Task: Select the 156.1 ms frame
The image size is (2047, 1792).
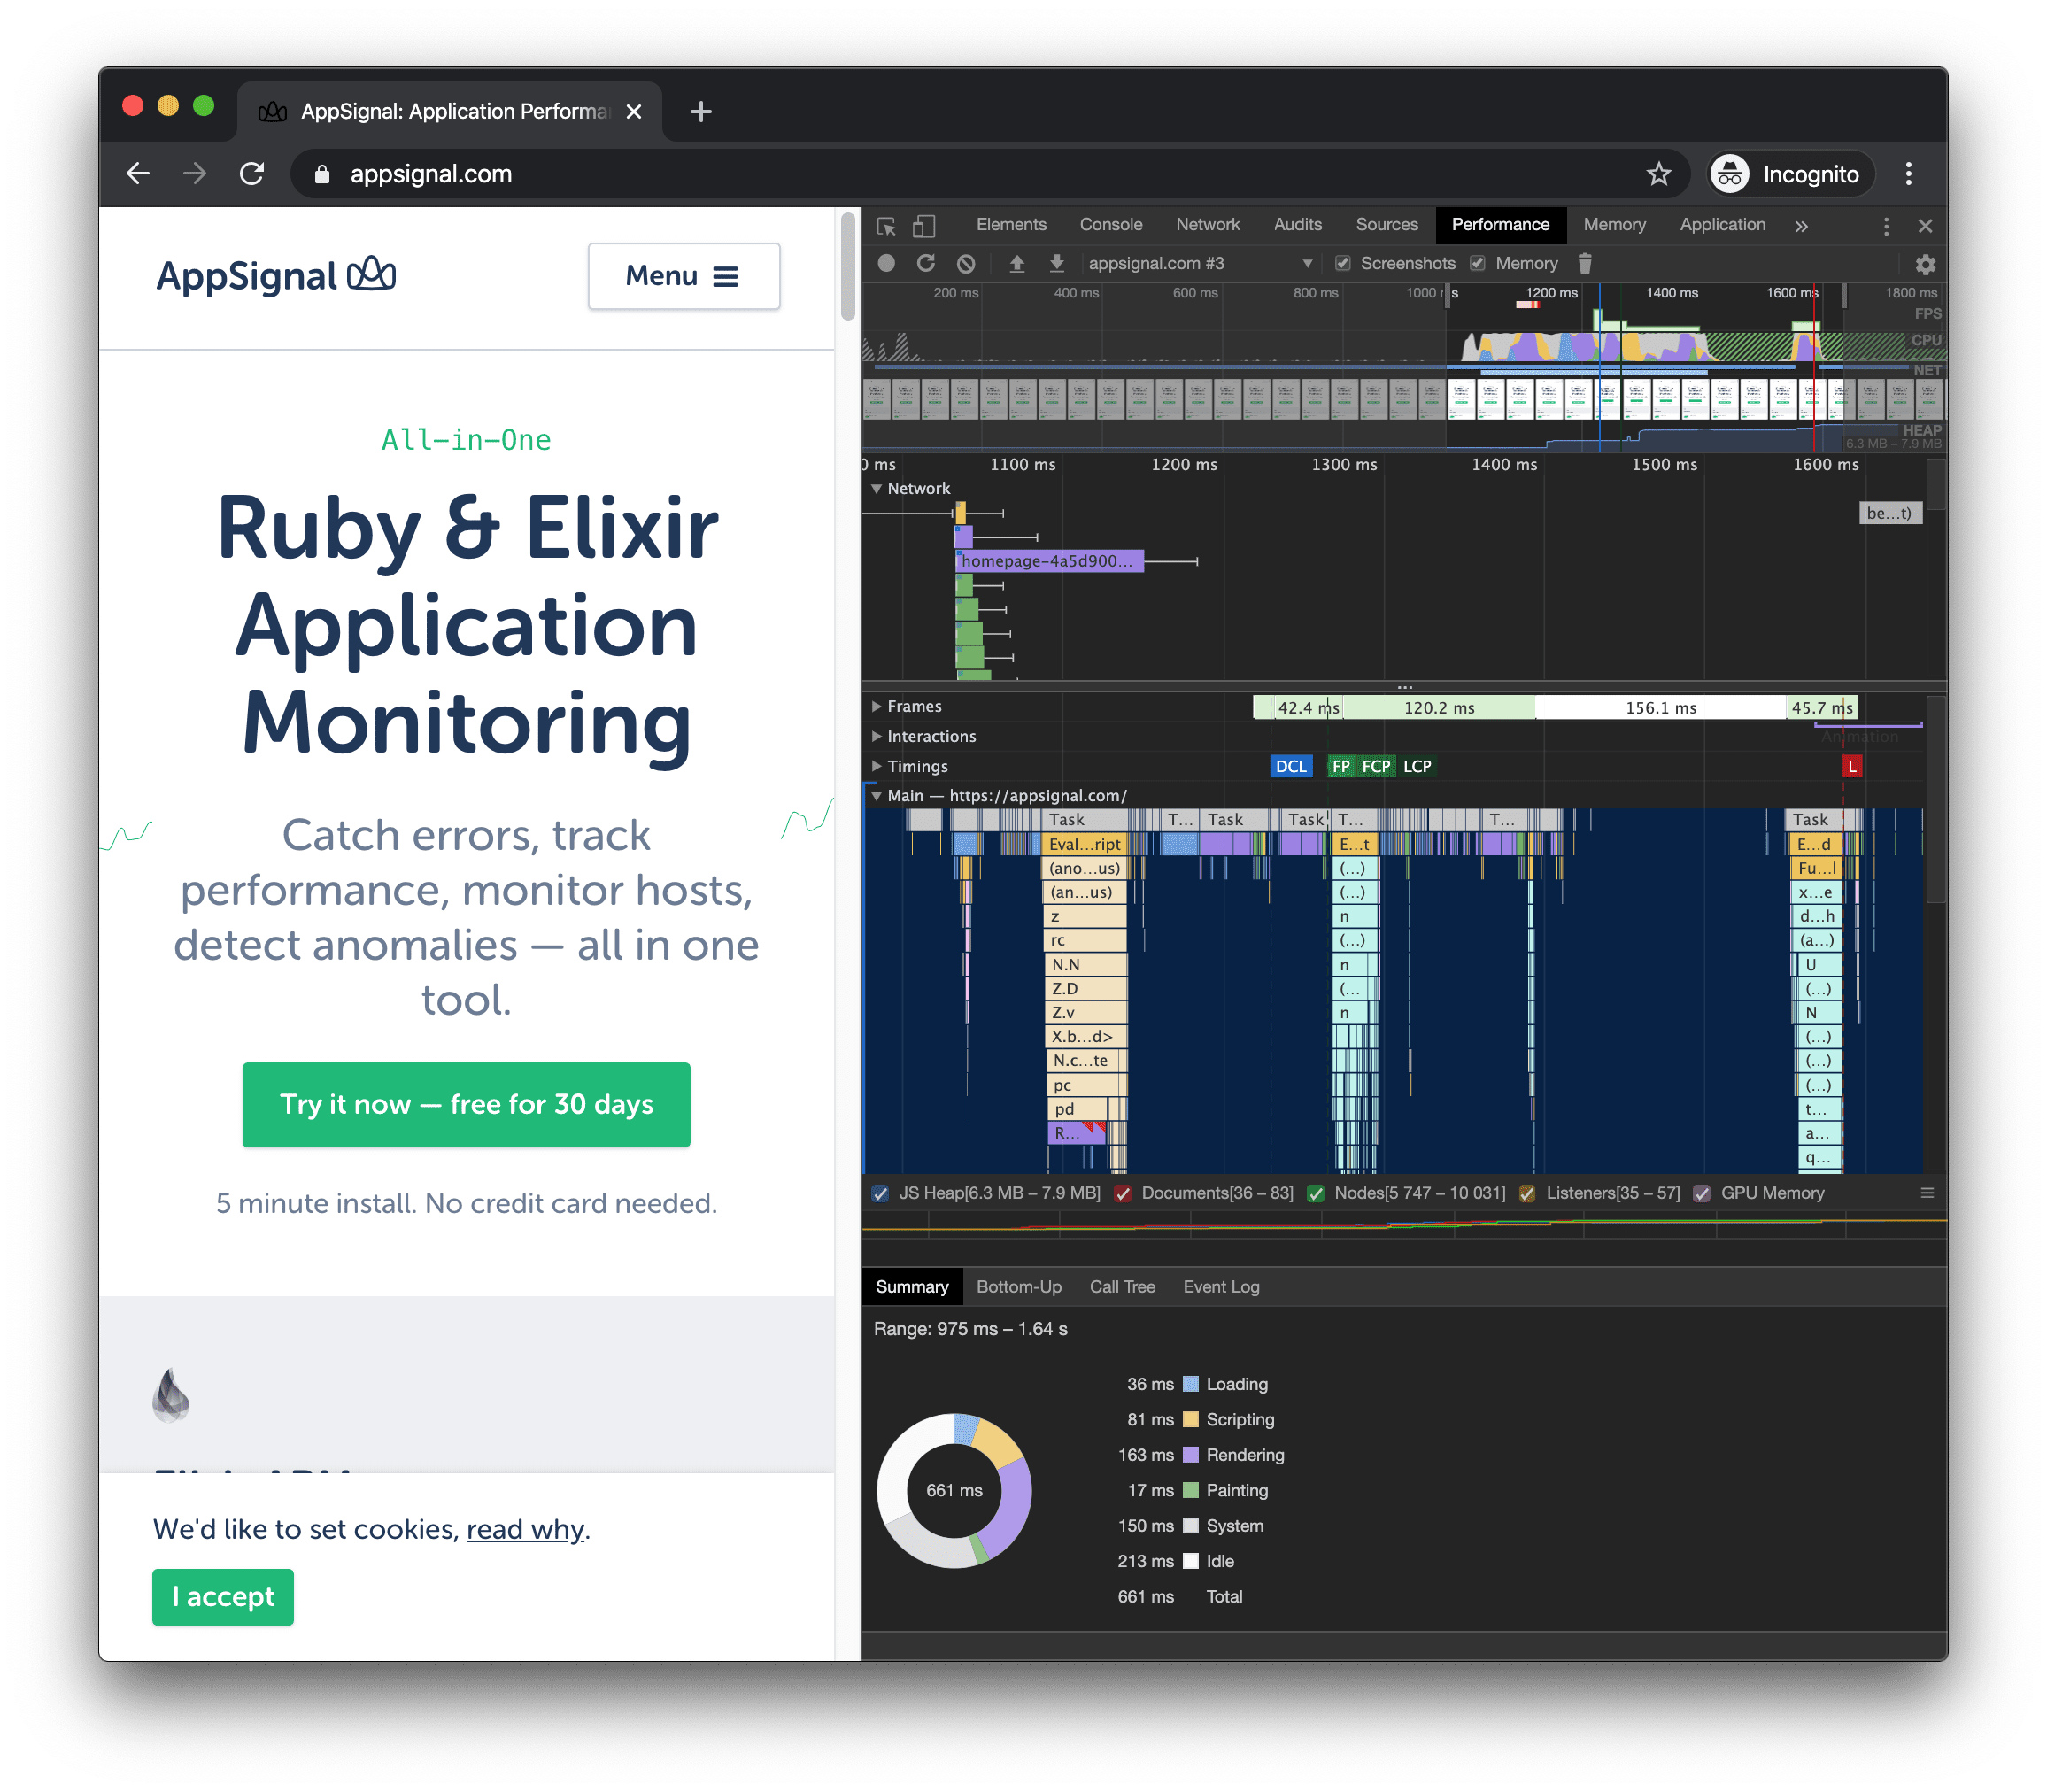Action: (1660, 707)
